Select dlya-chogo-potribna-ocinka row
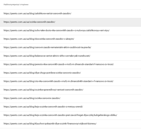This screenshot has height=131, width=141. click(70, 73)
